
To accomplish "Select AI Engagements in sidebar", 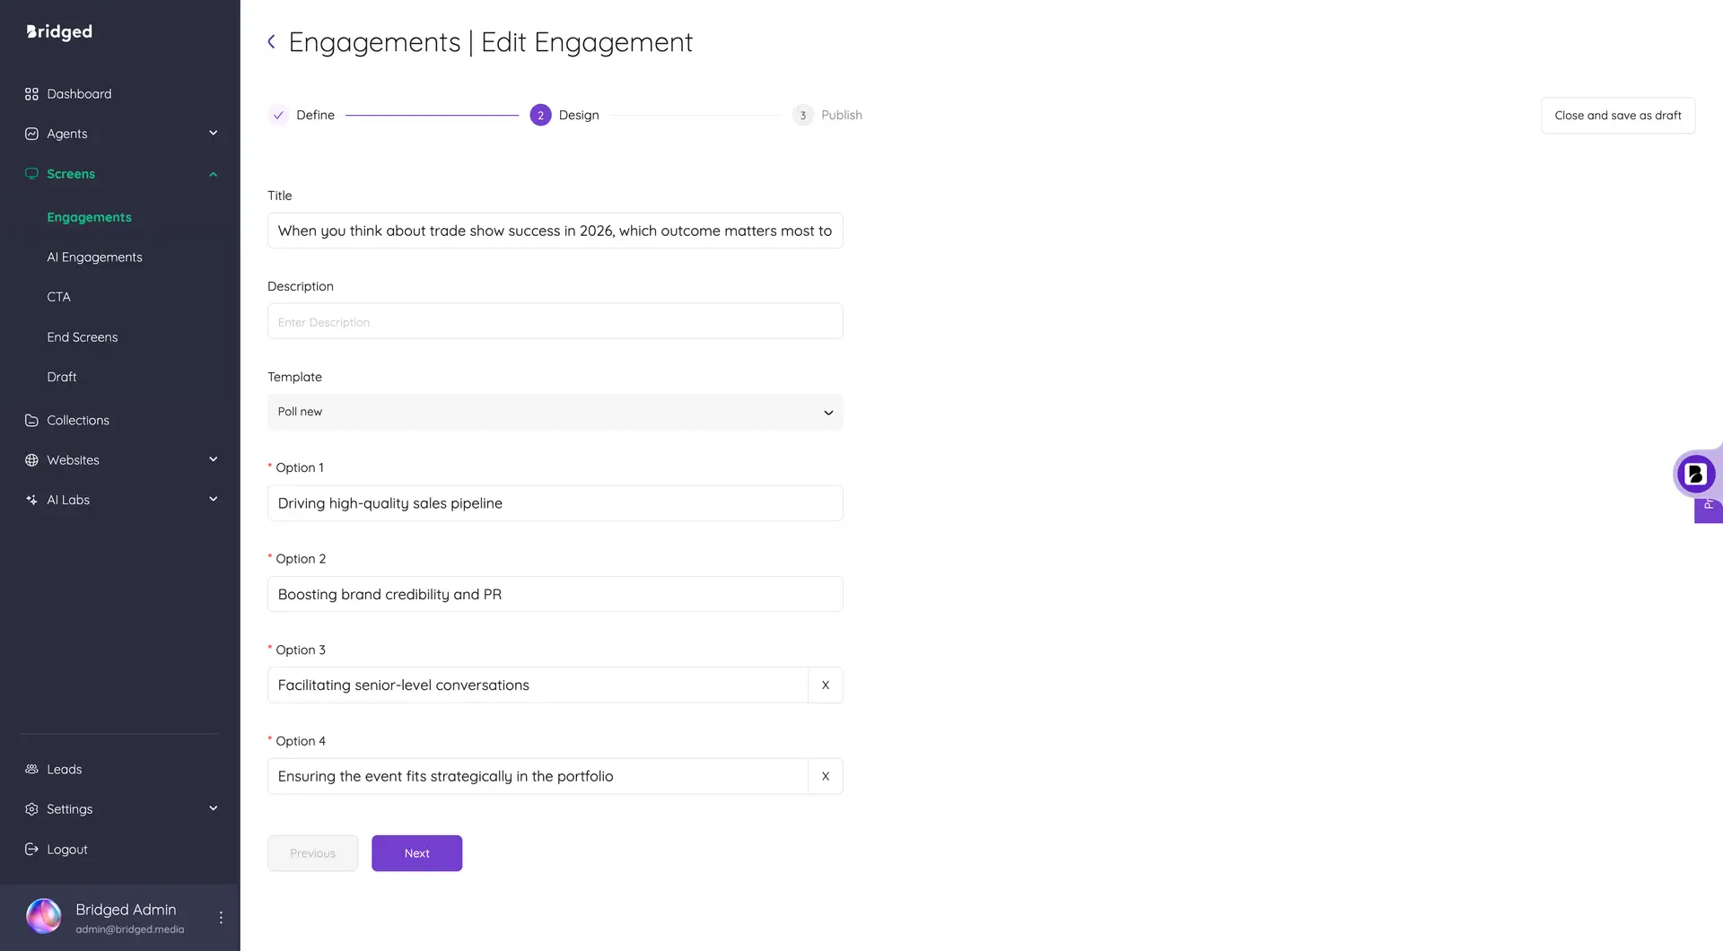I will coord(94,257).
